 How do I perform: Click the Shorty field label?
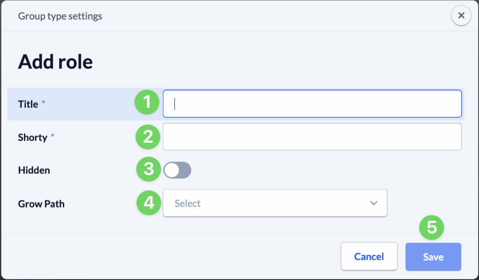(x=32, y=137)
